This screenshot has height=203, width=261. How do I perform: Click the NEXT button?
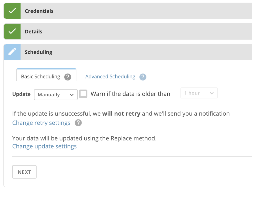click(24, 172)
